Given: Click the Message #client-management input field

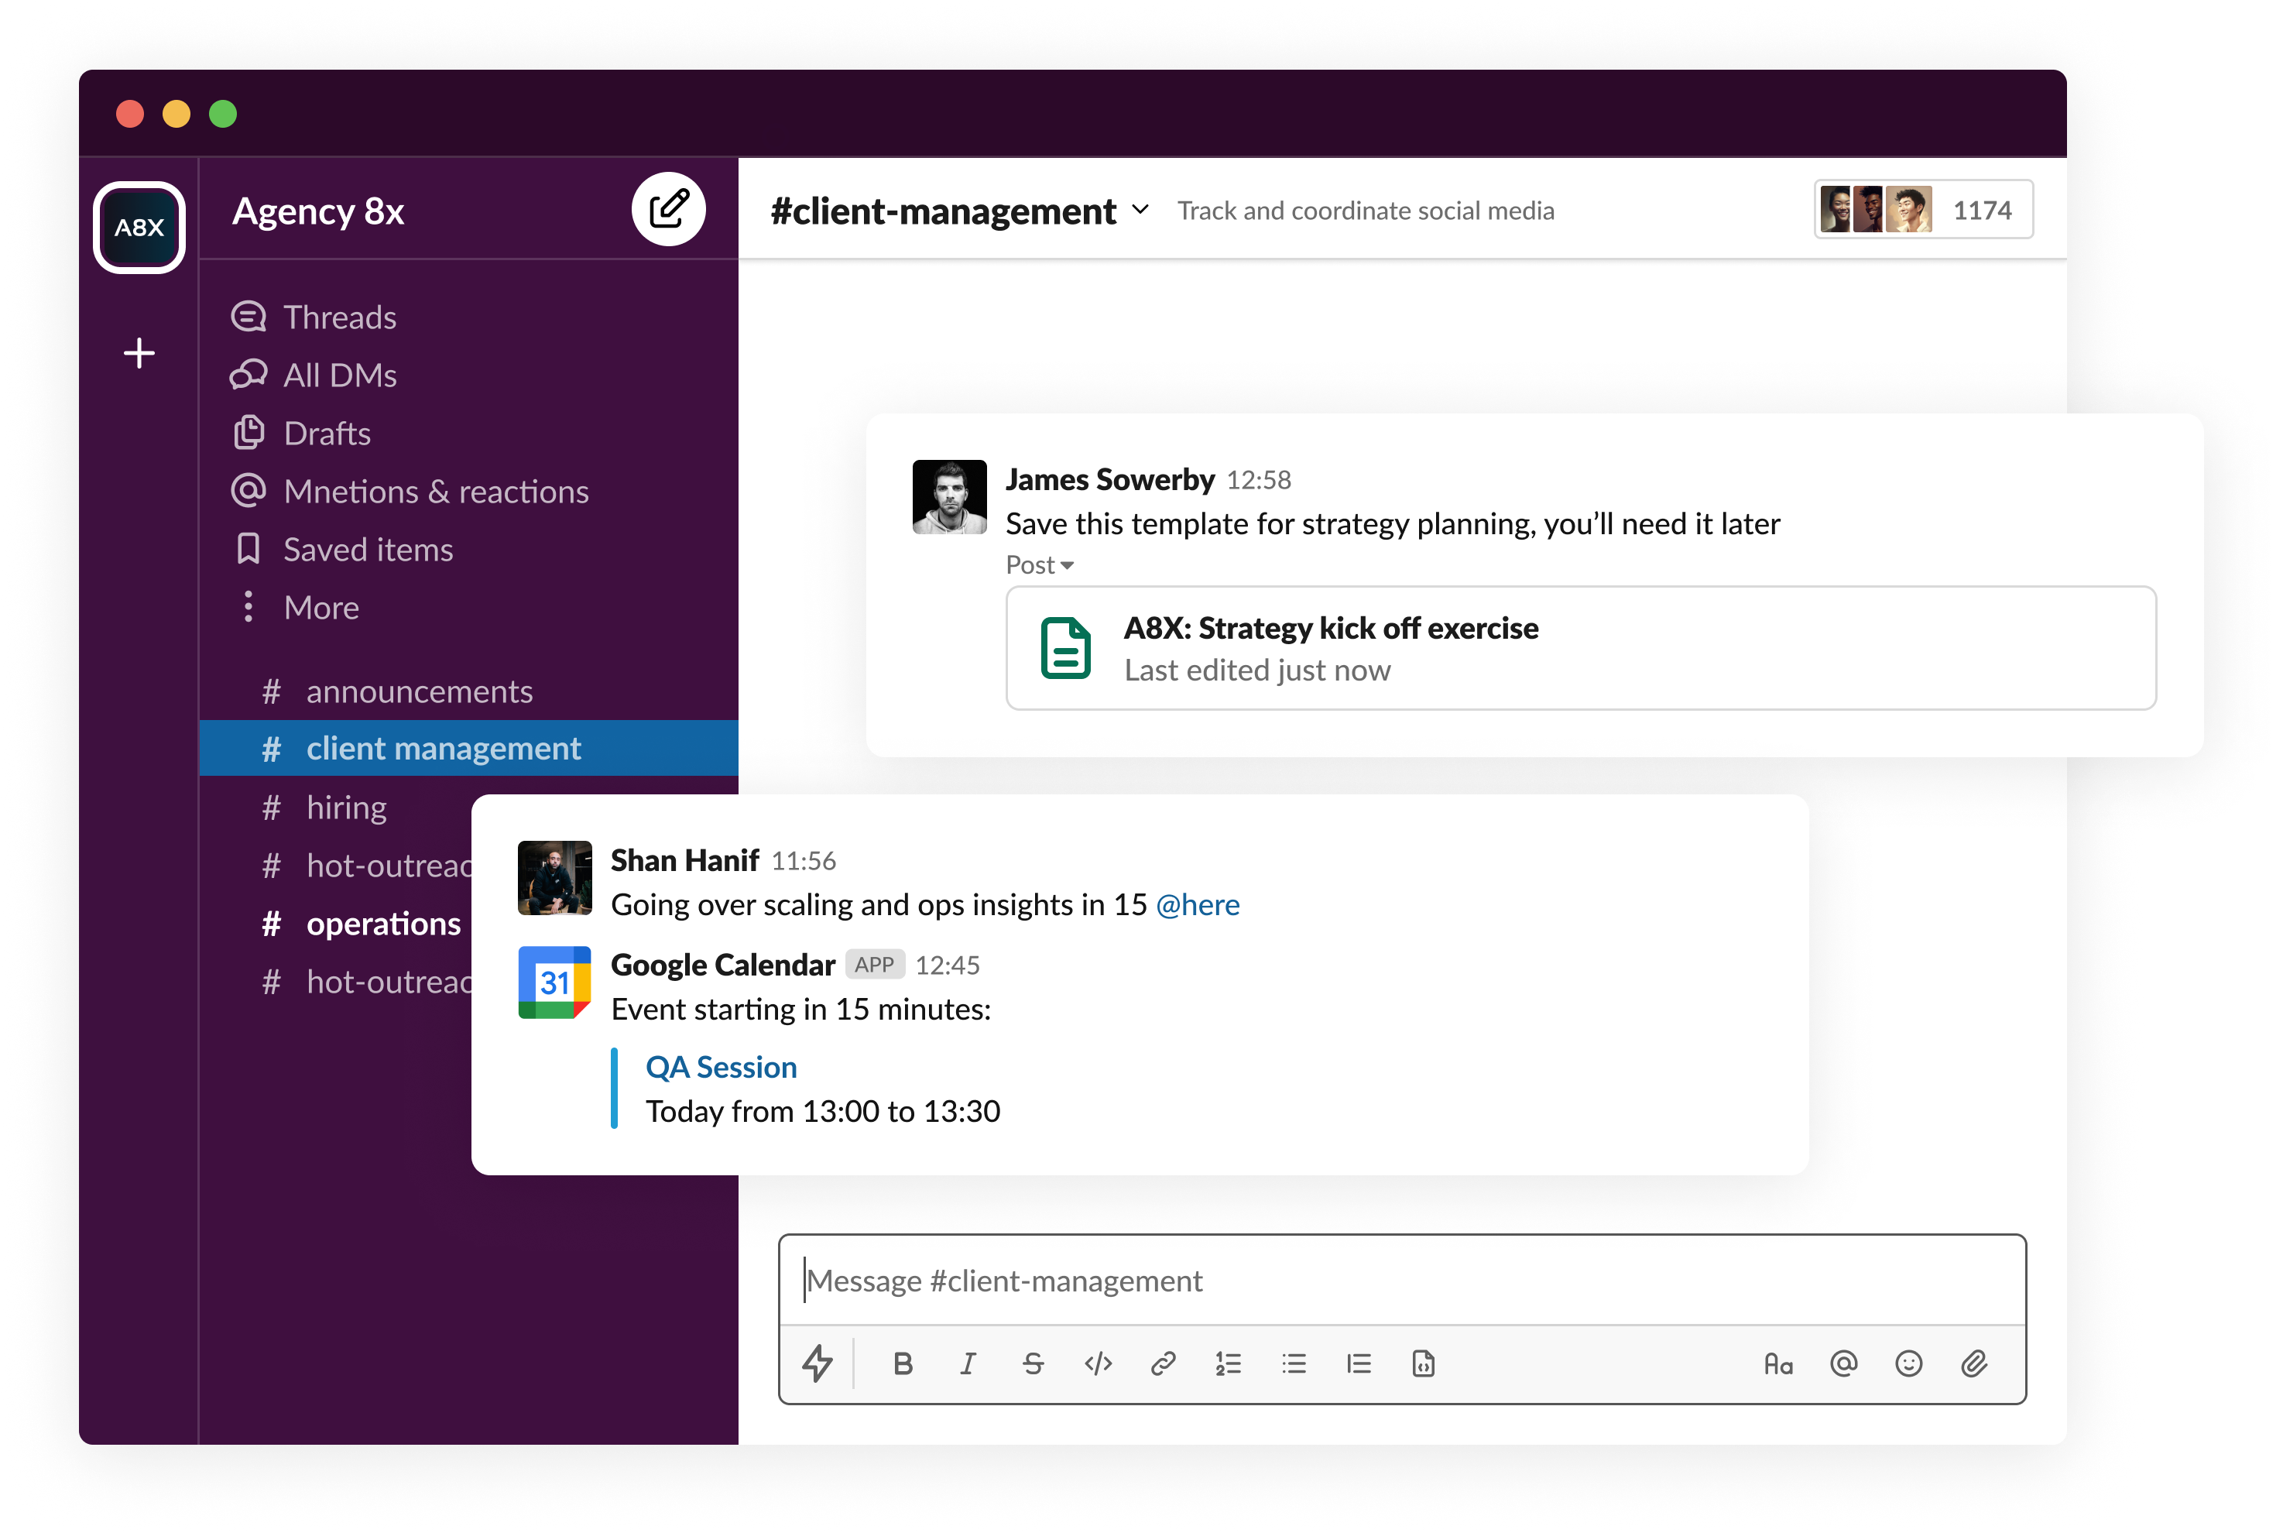Looking at the screenshot, I should tap(1401, 1280).
